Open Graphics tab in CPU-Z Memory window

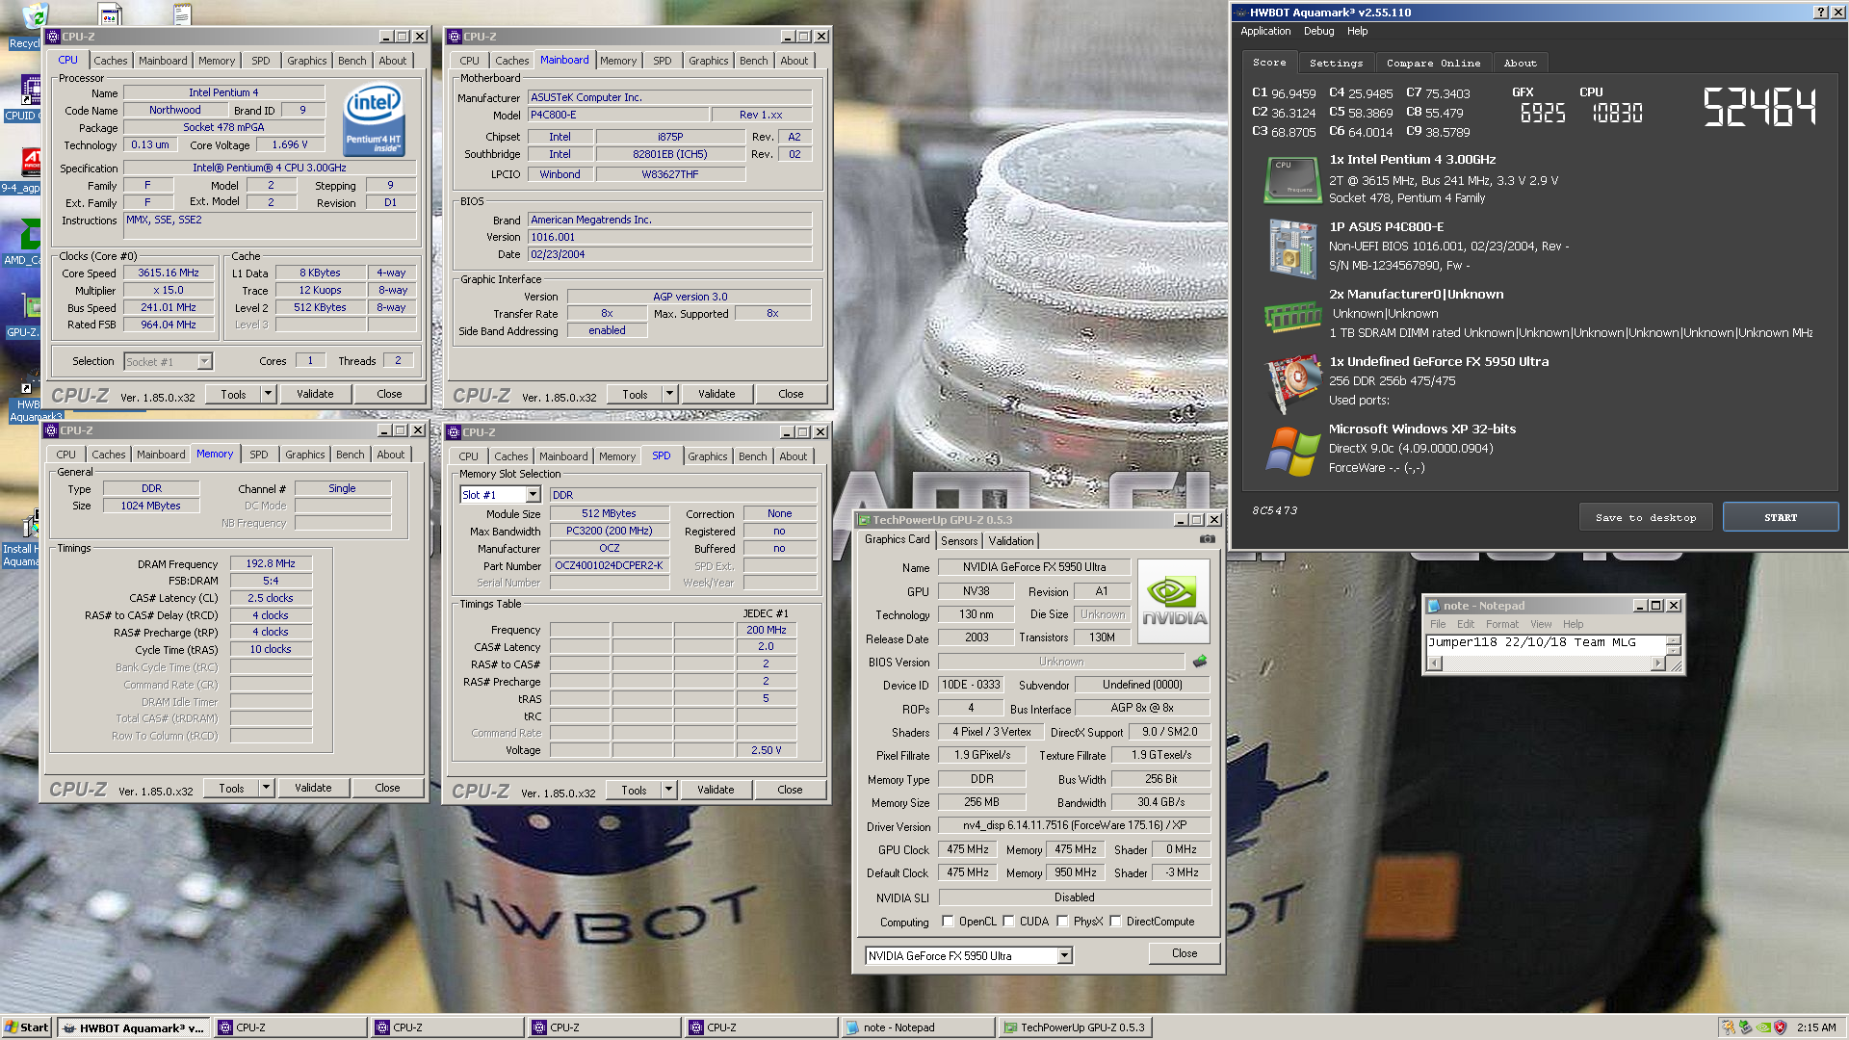304,455
